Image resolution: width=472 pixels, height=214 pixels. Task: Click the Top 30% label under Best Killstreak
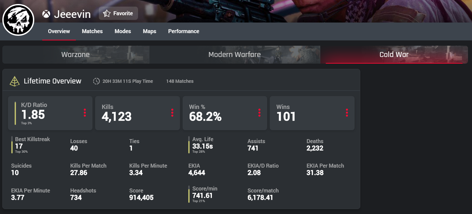(21, 152)
